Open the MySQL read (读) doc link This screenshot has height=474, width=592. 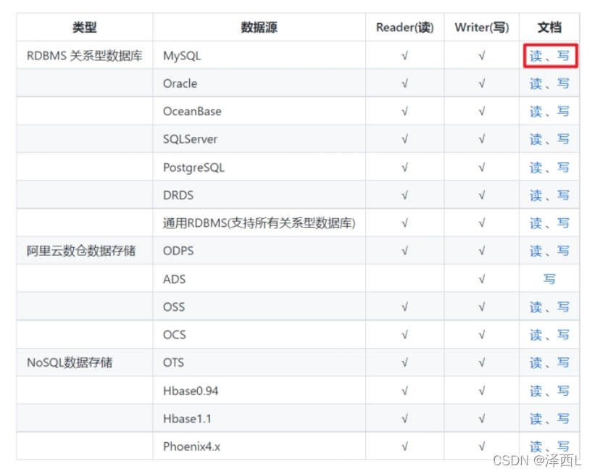coord(535,56)
